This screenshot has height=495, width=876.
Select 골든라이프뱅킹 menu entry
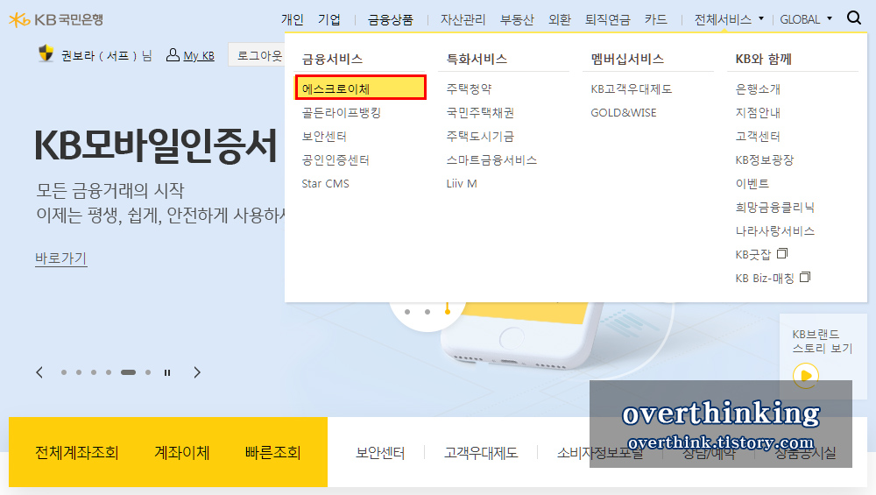pos(342,112)
